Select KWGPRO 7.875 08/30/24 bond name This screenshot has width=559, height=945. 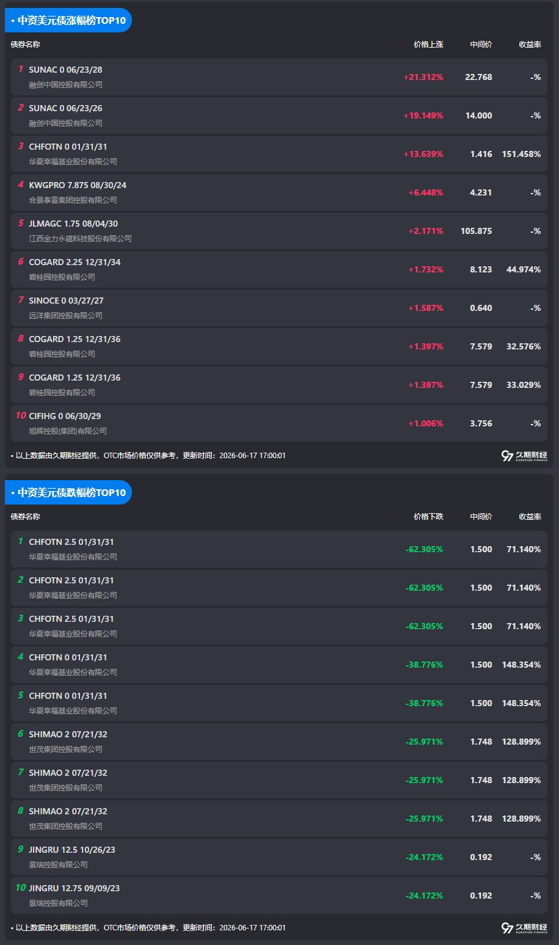point(78,185)
